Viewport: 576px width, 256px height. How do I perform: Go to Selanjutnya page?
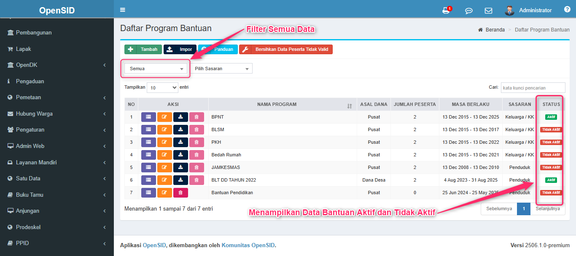pos(548,209)
